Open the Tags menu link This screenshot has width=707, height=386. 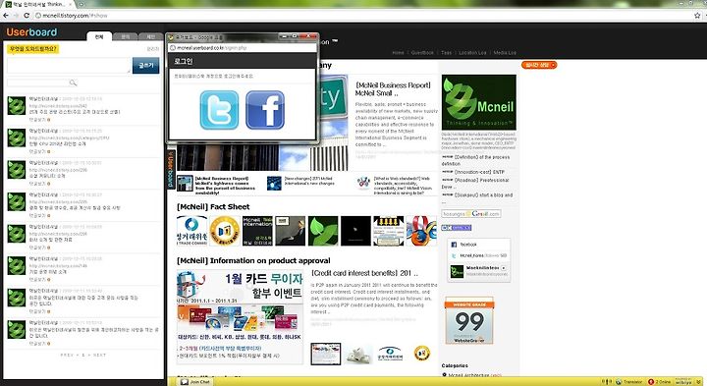click(447, 53)
